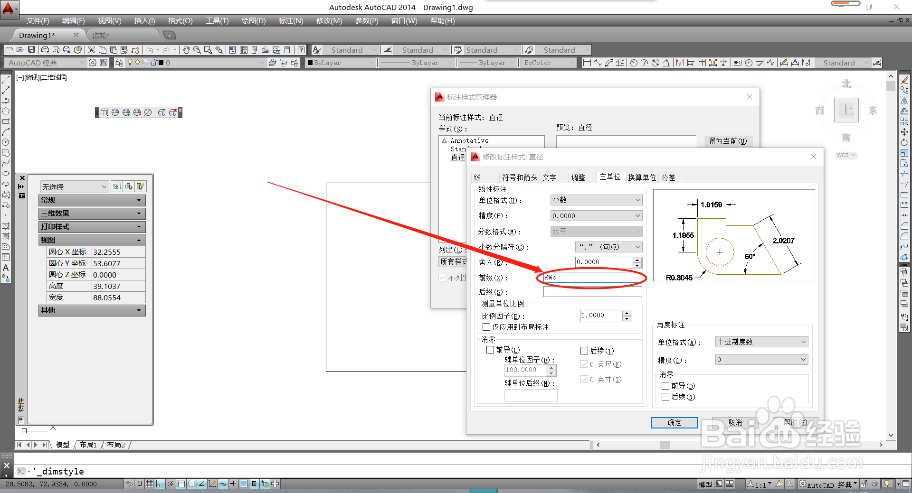Click the horizontal scrollbar thumb below drawing

point(665,445)
